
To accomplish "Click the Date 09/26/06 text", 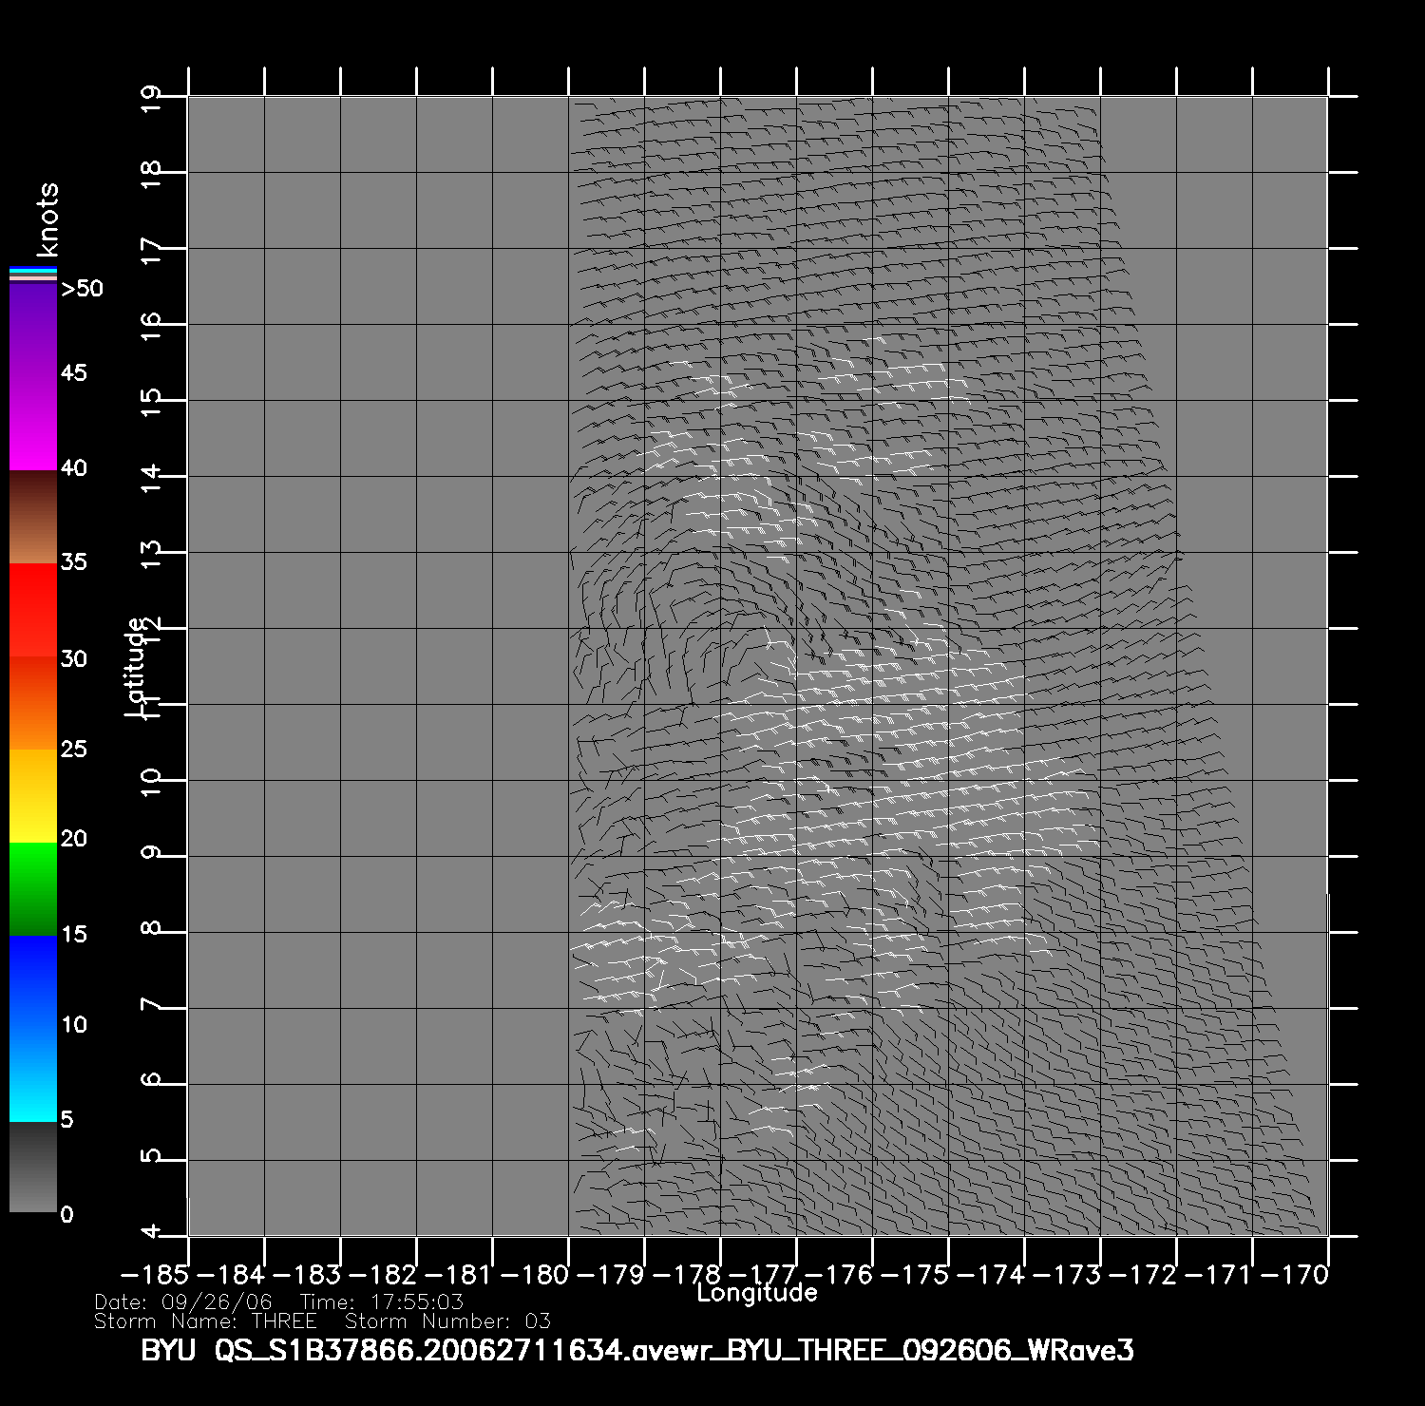I will (183, 1301).
